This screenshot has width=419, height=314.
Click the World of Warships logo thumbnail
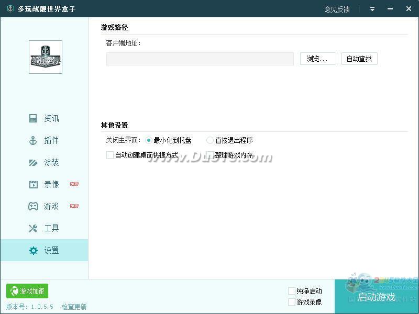click(x=45, y=57)
